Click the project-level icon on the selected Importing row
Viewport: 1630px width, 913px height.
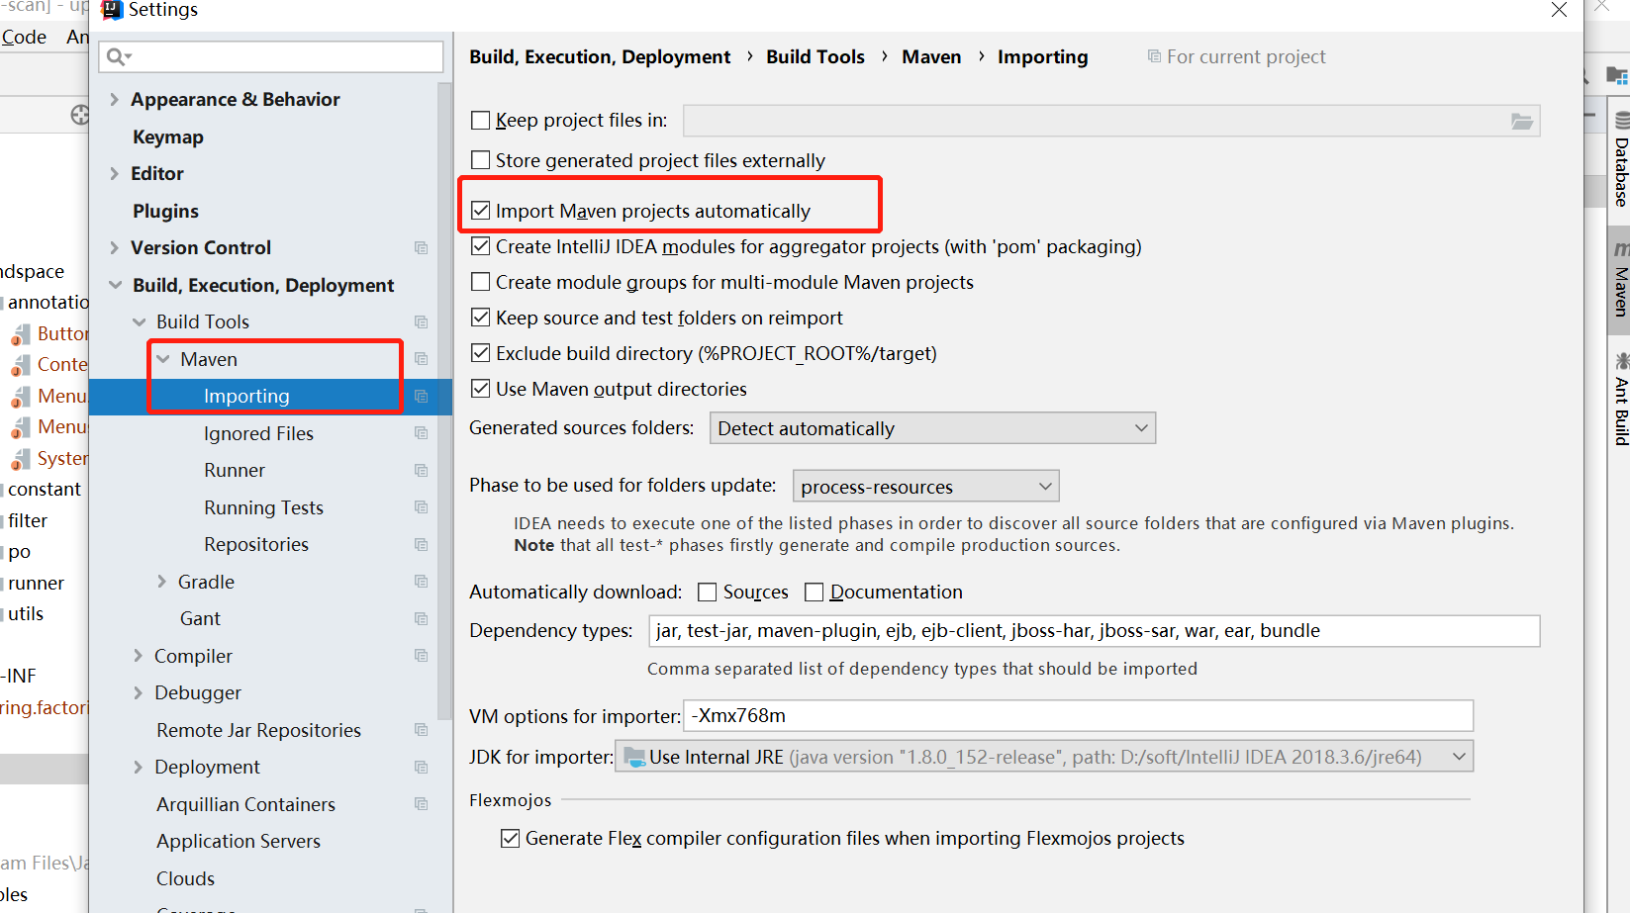[x=421, y=396]
